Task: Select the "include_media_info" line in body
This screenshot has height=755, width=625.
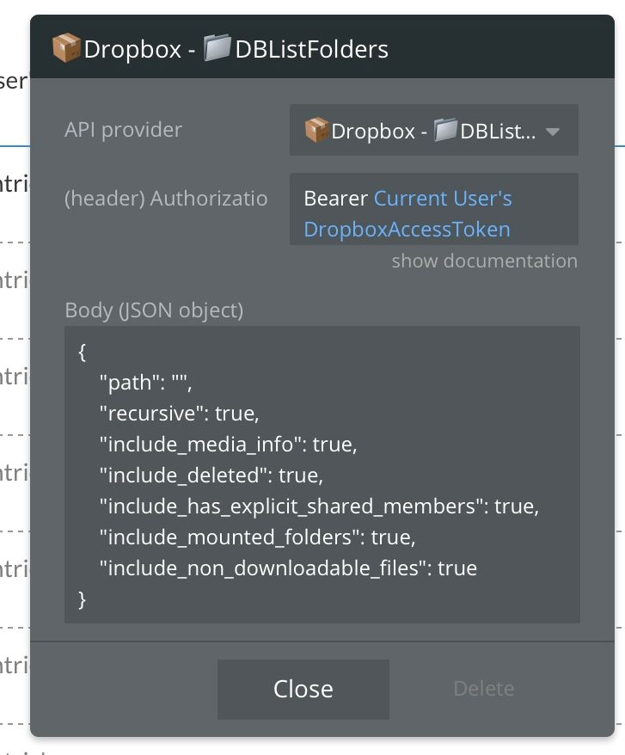Action: click(x=228, y=445)
